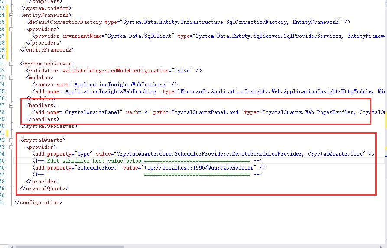Click the "System.Data.SqlClient" value
The height and width of the screenshot is (248, 387).
pos(140,36)
